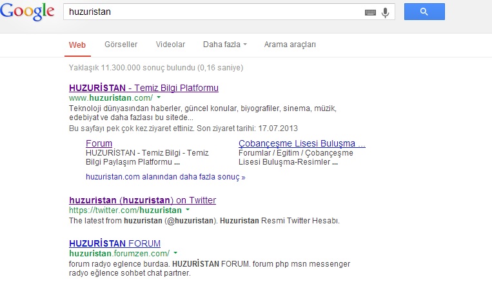
Task: Start voice search with the microphone icon
Action: [x=386, y=12]
